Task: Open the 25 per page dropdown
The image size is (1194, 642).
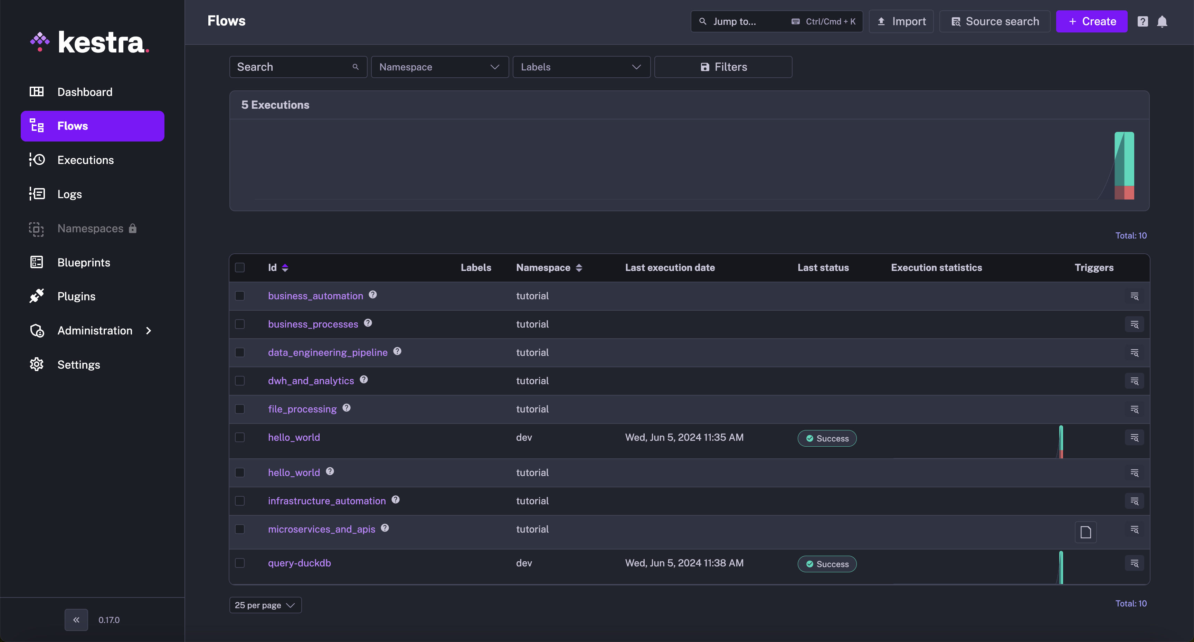Action: click(x=265, y=605)
